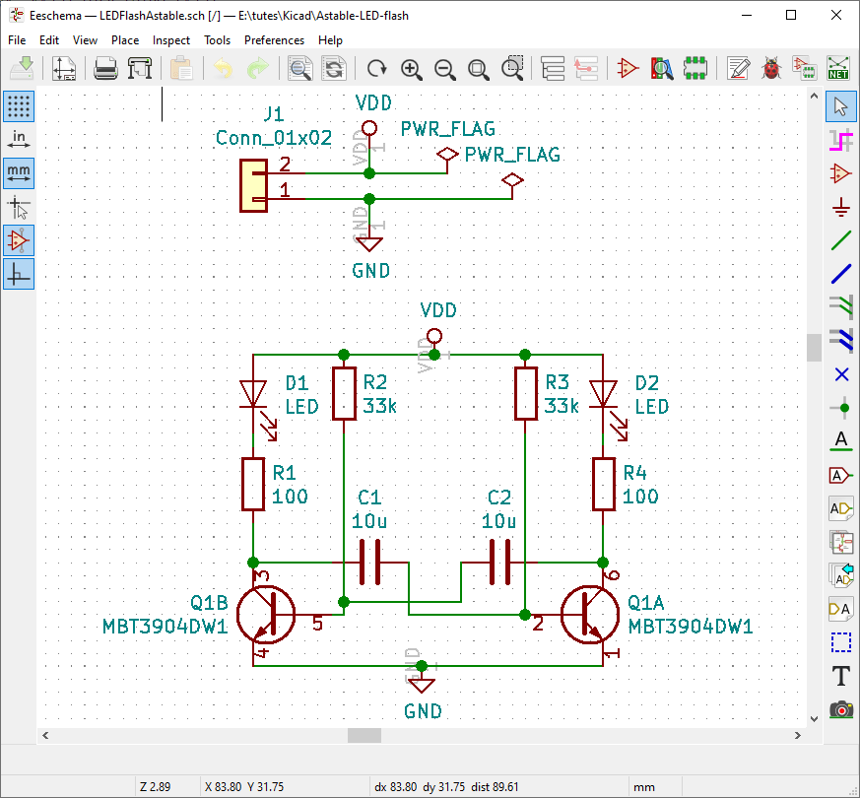Open the Place menu dropdown
The width and height of the screenshot is (860, 798).
click(x=124, y=40)
